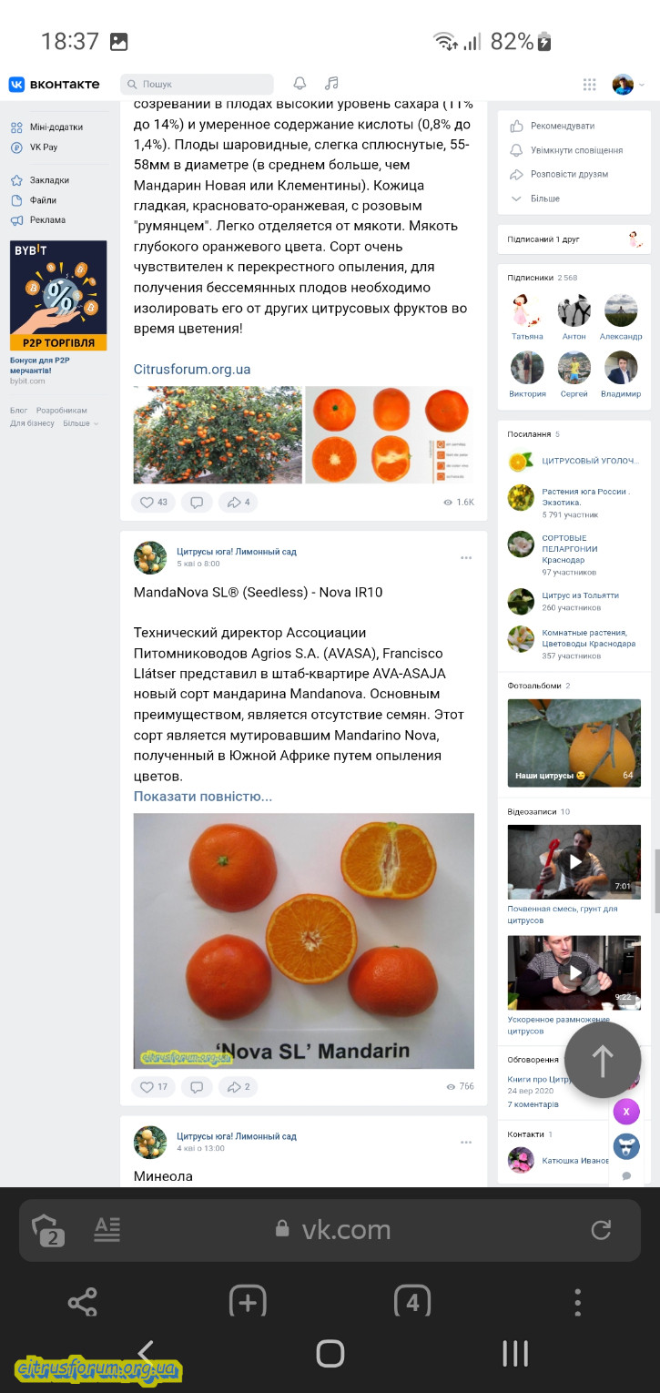The image size is (660, 1393).
Task: Like the post with 43 likes
Action: click(154, 502)
